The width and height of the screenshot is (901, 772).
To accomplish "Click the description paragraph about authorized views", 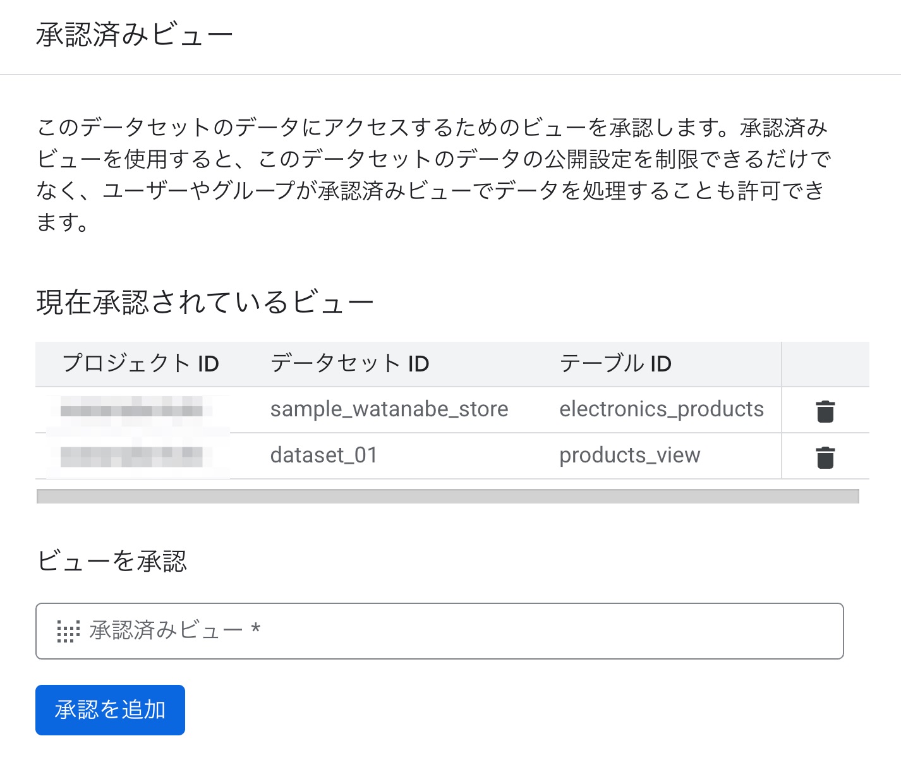I will 433,174.
